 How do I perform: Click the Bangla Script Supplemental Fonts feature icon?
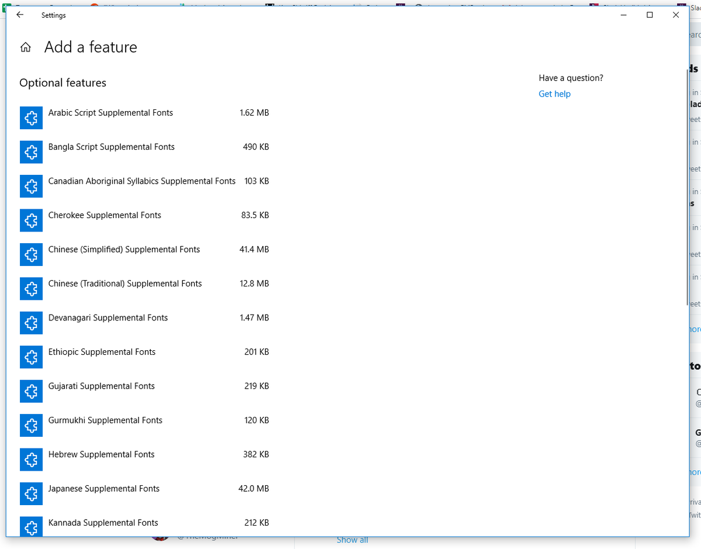[31, 152]
